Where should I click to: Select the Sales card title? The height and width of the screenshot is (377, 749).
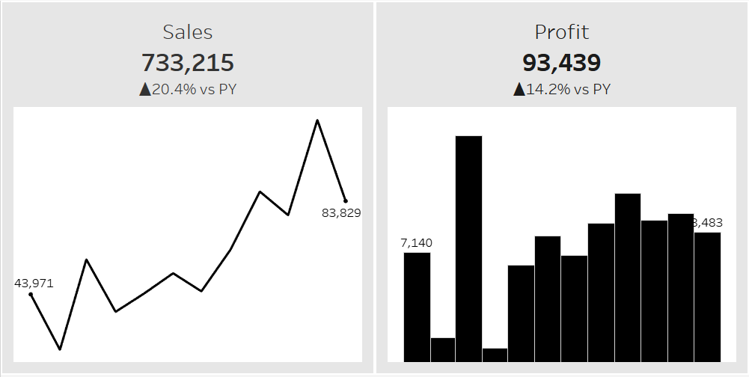pyautogui.click(x=188, y=32)
